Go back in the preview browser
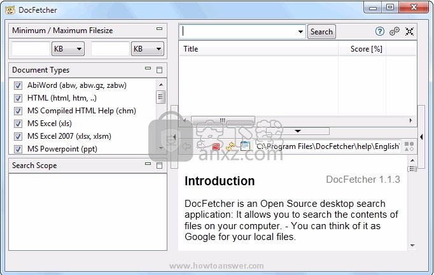434x275 pixels. click(186, 146)
